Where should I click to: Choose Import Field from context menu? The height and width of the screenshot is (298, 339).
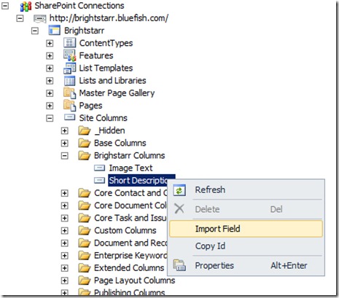246,229
